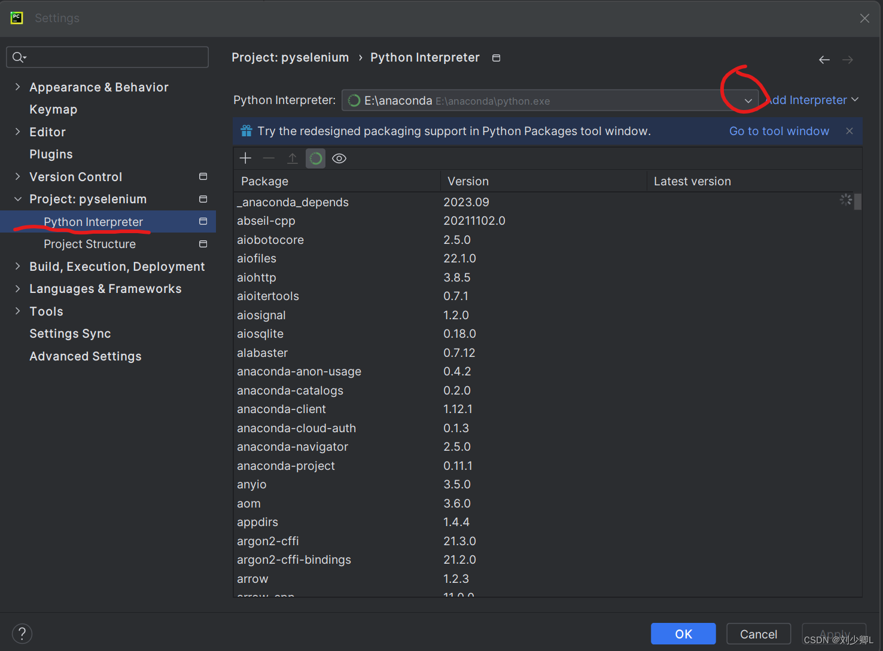Select the anaconda-project package row
This screenshot has height=651, width=883.
[x=543, y=466]
